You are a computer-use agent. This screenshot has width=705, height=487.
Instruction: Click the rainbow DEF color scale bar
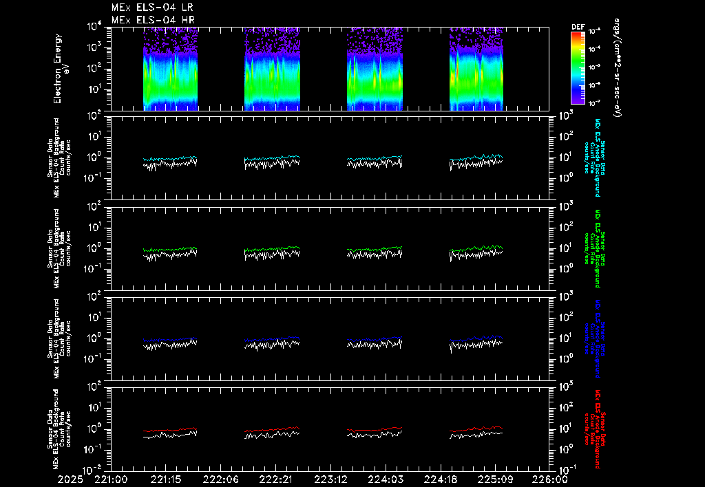(x=578, y=68)
